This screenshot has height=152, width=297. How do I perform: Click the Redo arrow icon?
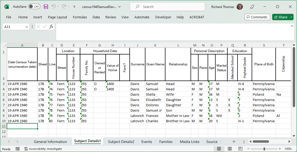64,7
